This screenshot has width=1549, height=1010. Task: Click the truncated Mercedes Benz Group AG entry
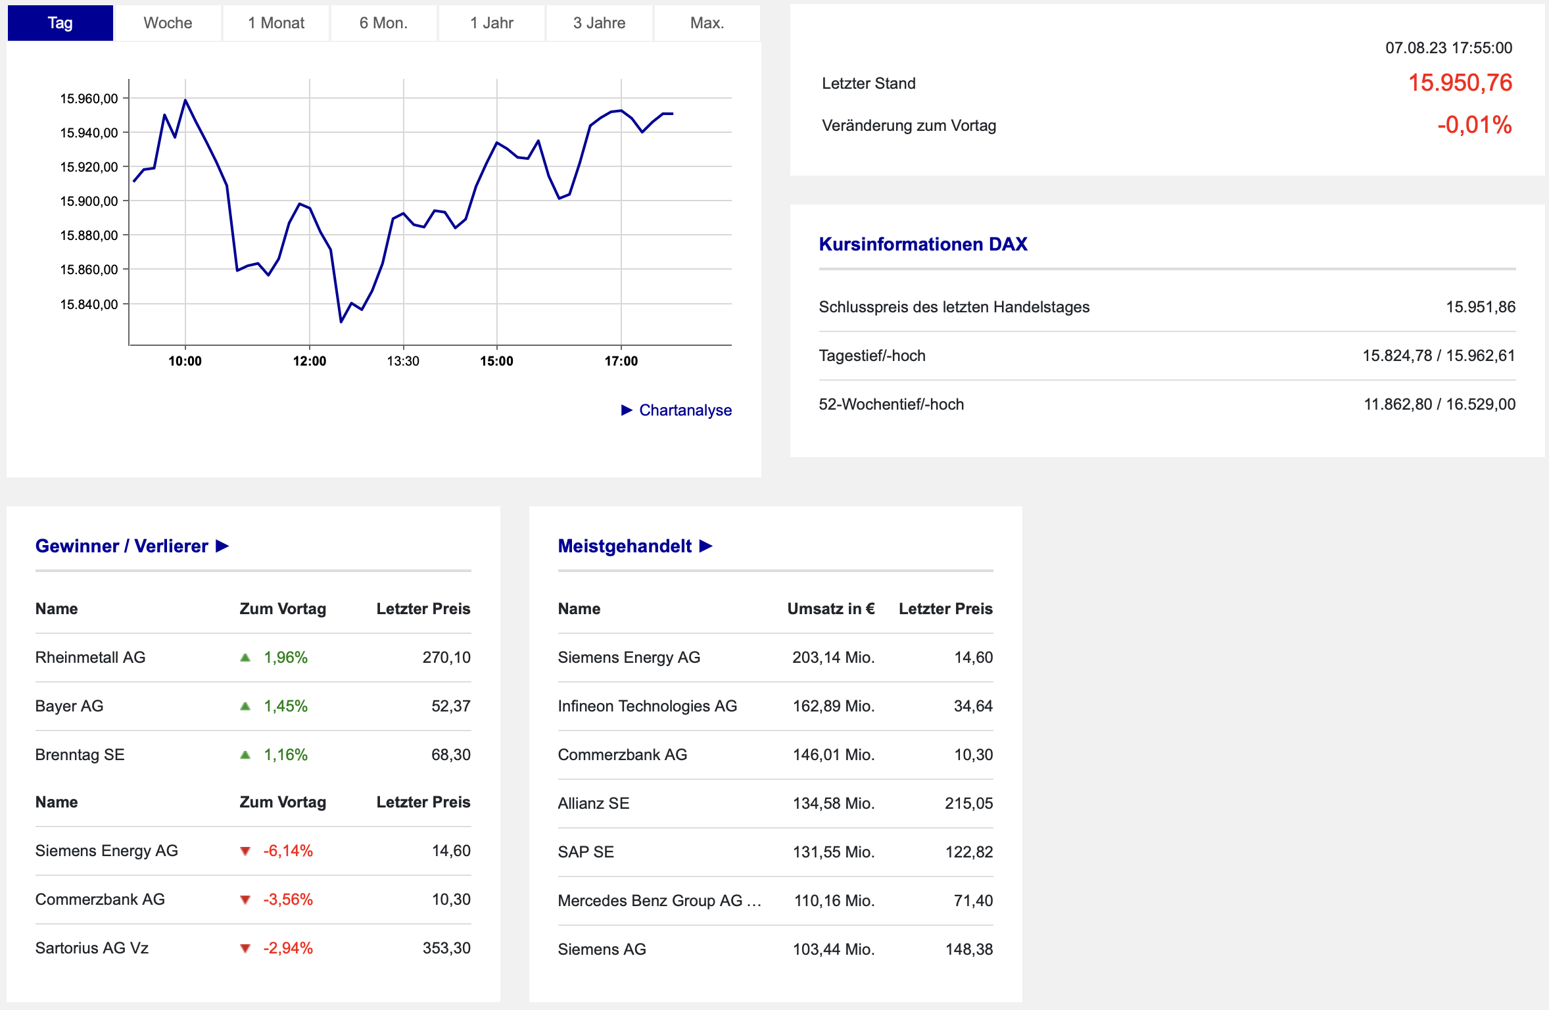659,900
